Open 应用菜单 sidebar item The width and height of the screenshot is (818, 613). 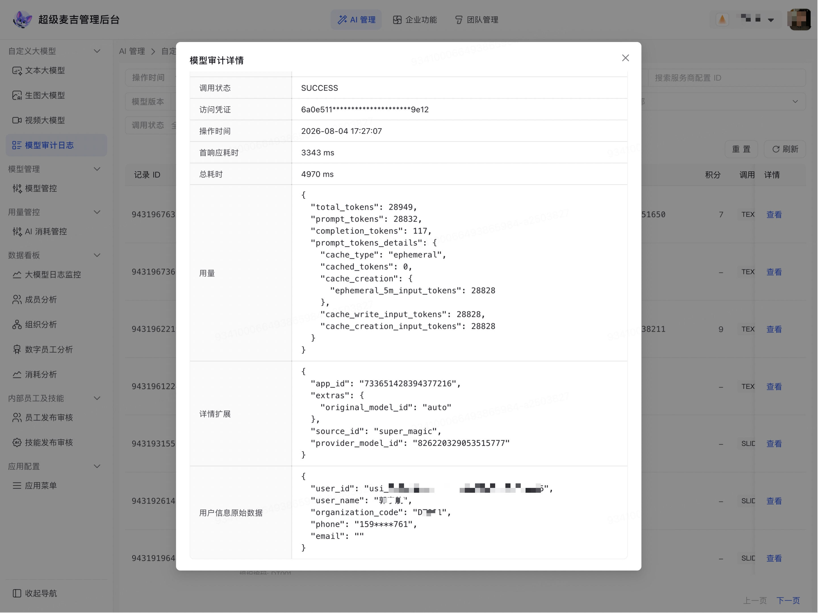click(x=56, y=486)
